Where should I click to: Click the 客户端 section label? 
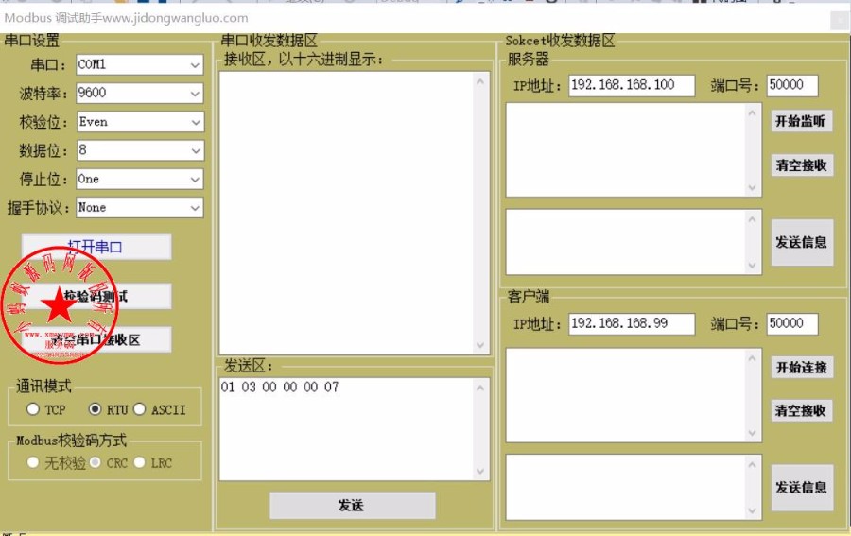tap(528, 296)
